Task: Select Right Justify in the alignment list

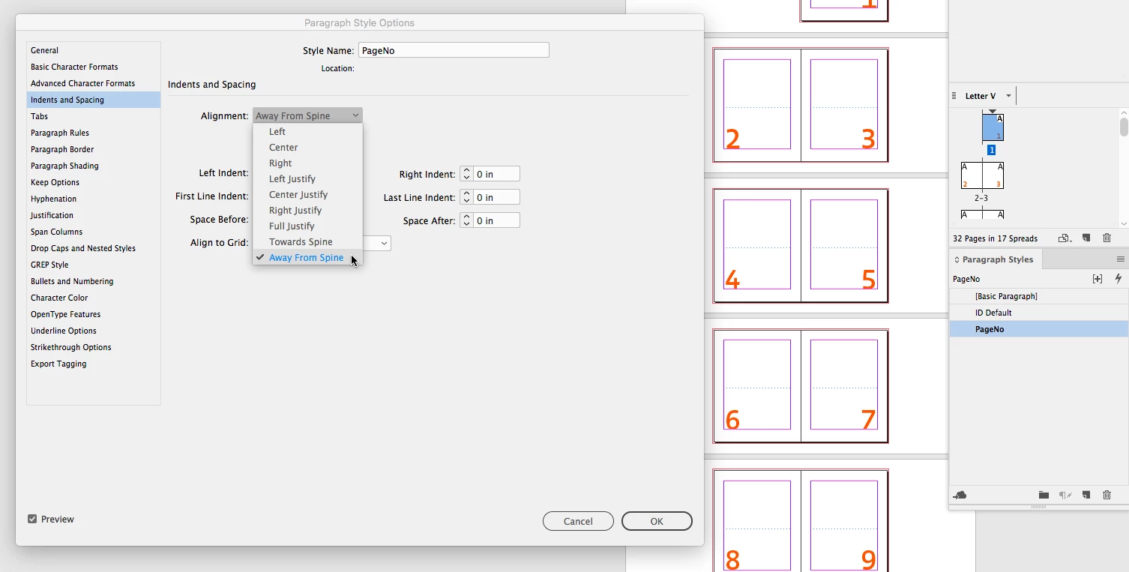Action: coord(295,211)
